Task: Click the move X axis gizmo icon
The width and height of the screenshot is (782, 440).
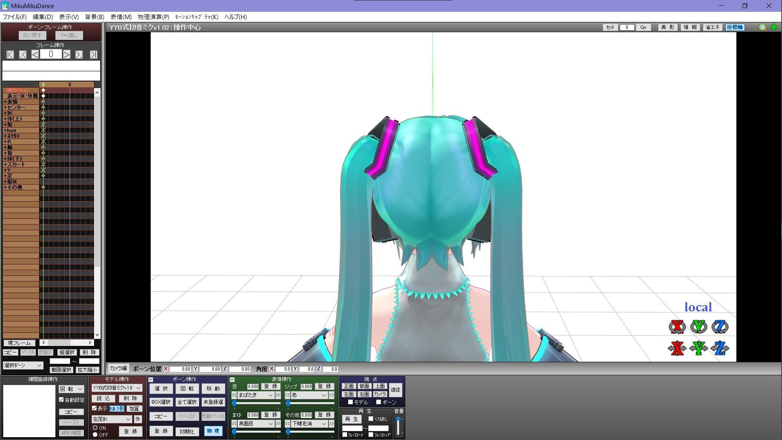Action: point(677,348)
